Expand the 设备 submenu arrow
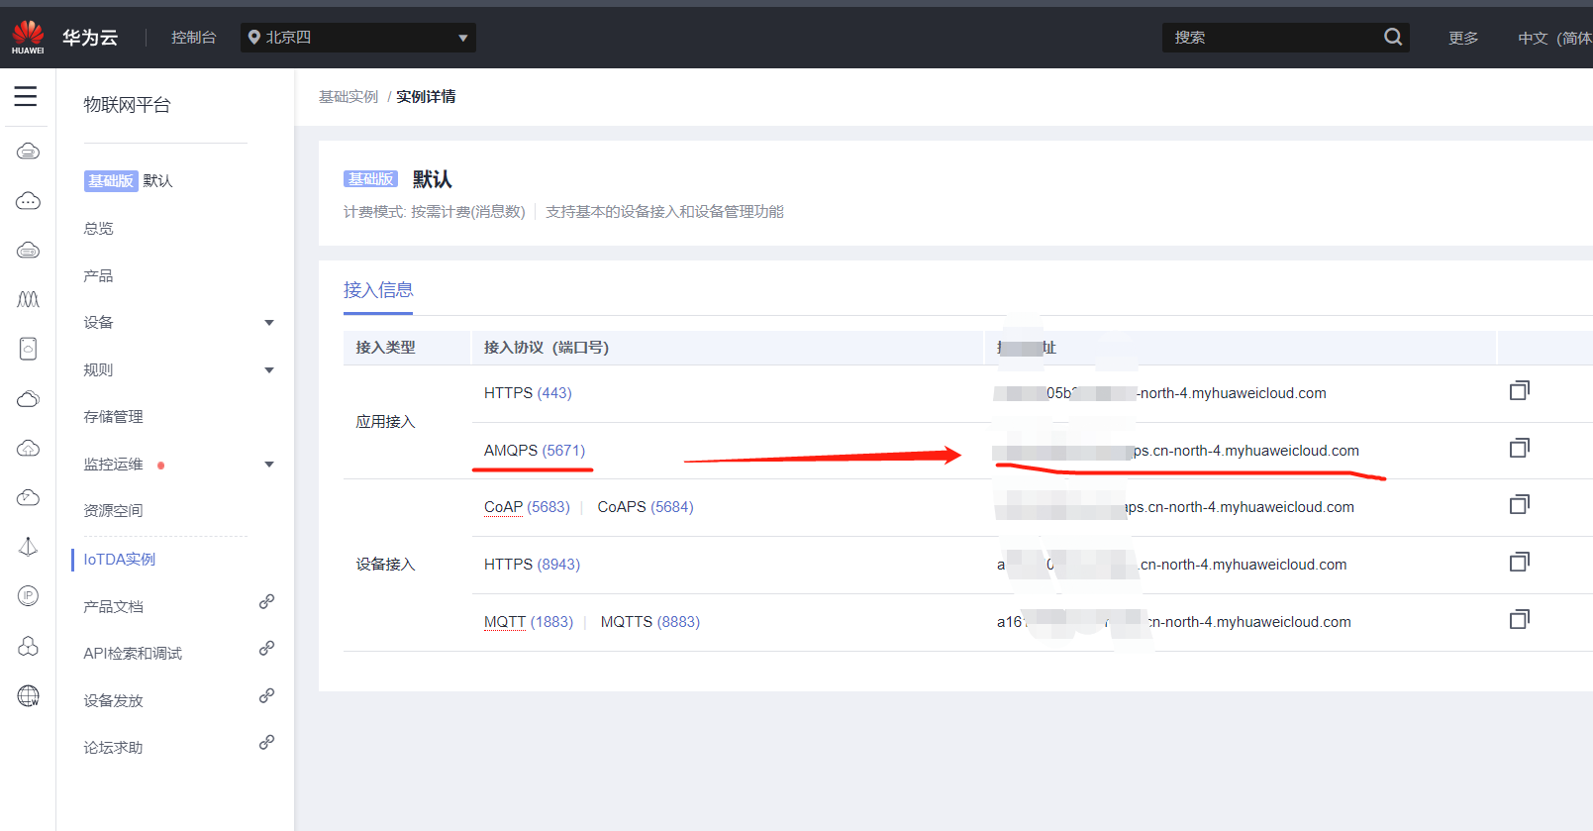1593x831 pixels. coord(269,323)
